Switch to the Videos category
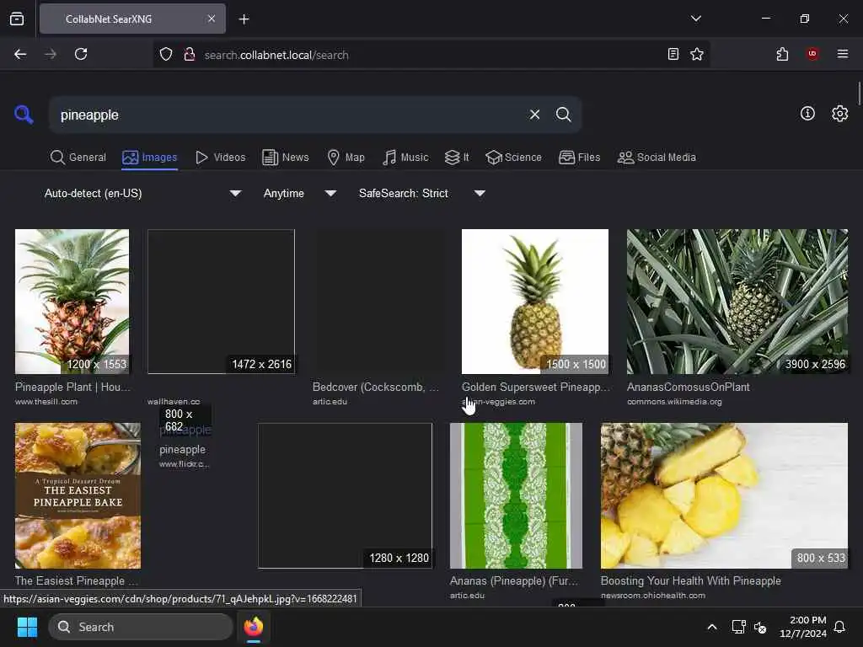 221,158
